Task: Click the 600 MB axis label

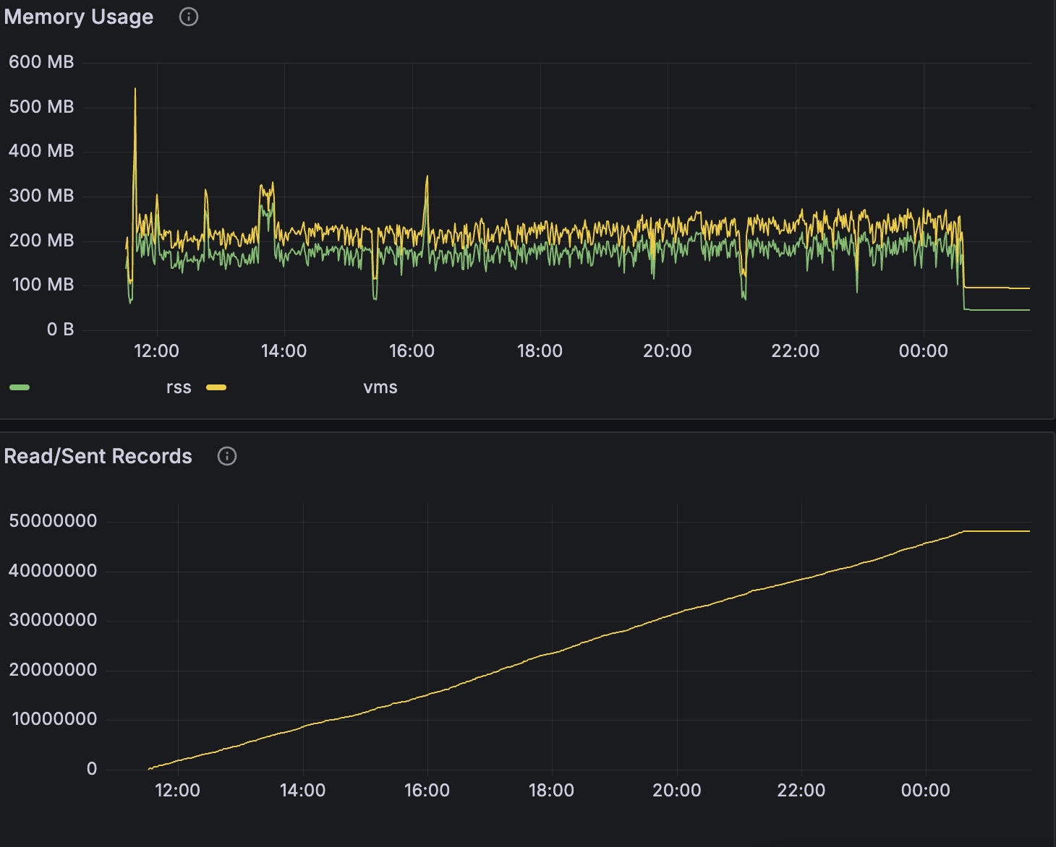Action: pyautogui.click(x=41, y=62)
